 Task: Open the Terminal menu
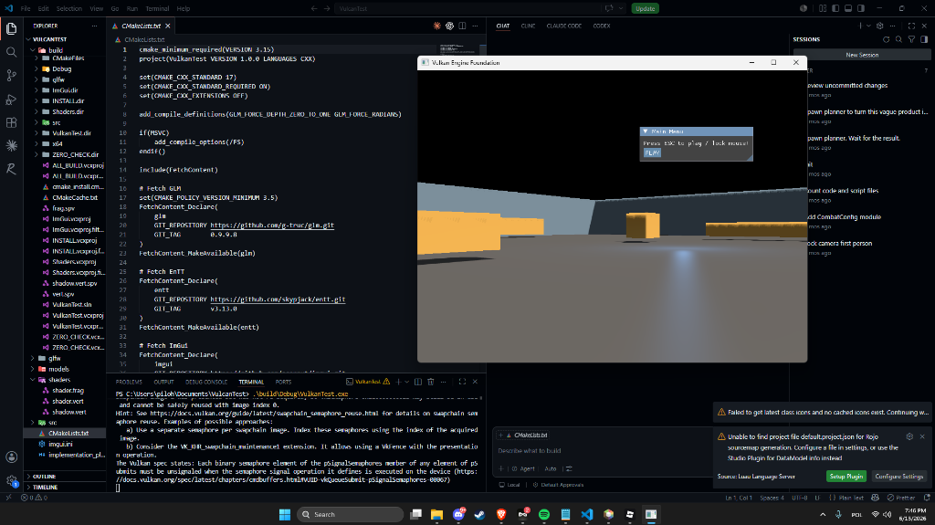[157, 8]
